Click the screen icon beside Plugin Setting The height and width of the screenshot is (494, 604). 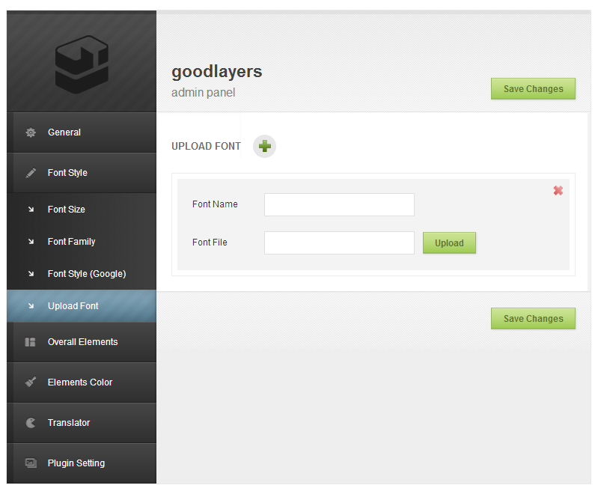click(31, 463)
